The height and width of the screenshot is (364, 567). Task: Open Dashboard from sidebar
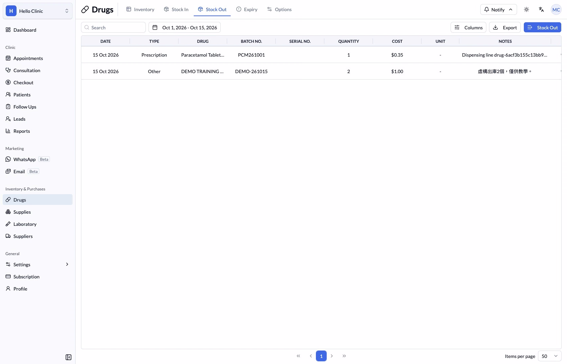tap(37, 30)
